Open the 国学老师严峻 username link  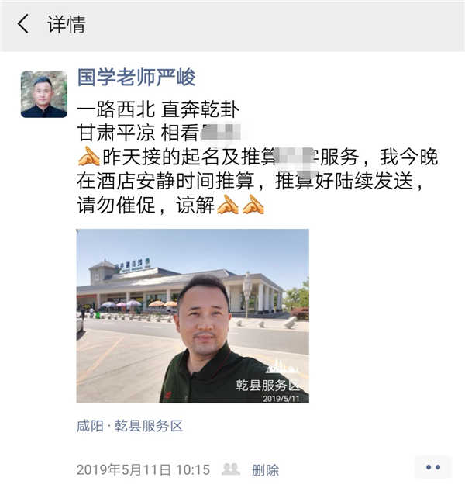pyautogui.click(x=136, y=78)
